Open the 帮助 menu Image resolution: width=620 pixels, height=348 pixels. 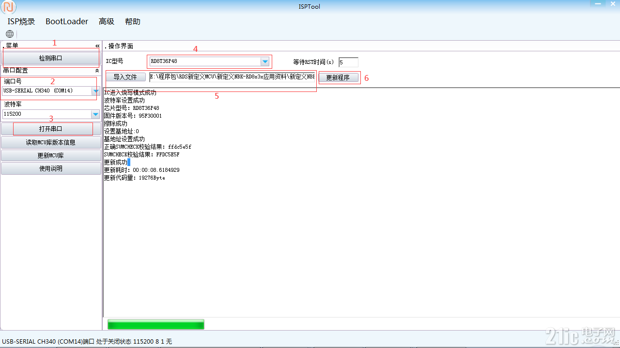coord(133,21)
